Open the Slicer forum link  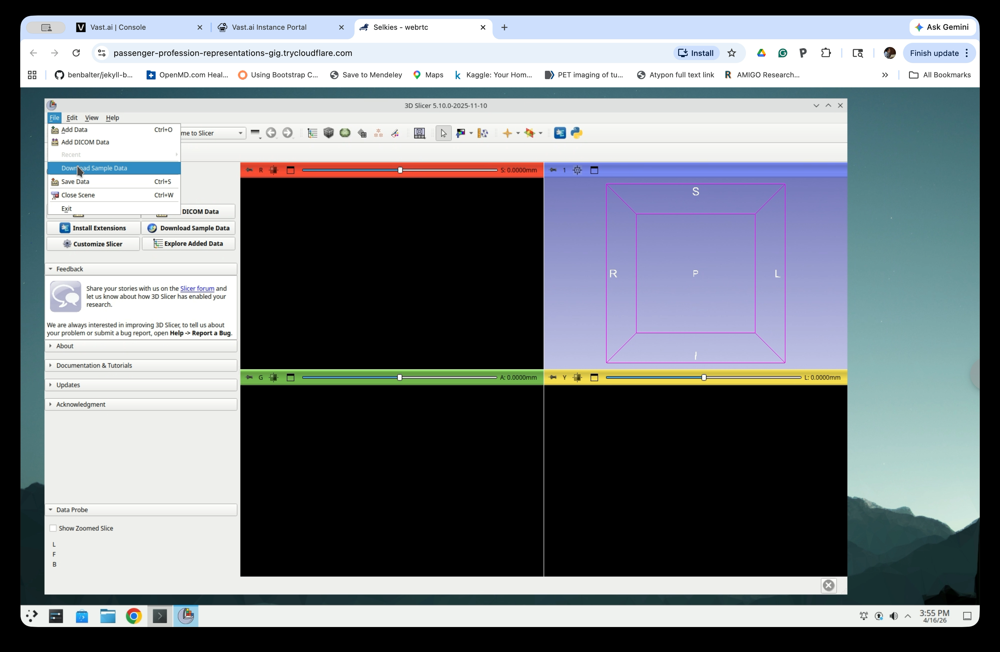coord(197,288)
